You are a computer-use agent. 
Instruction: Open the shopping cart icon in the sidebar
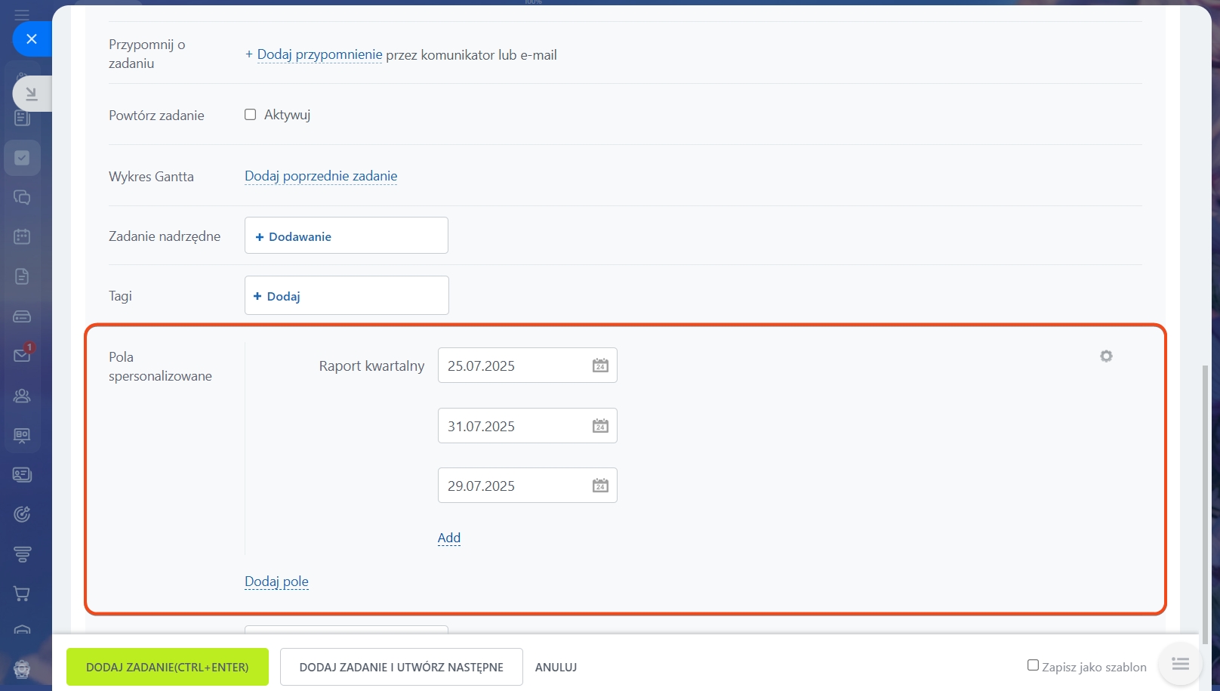(22, 594)
